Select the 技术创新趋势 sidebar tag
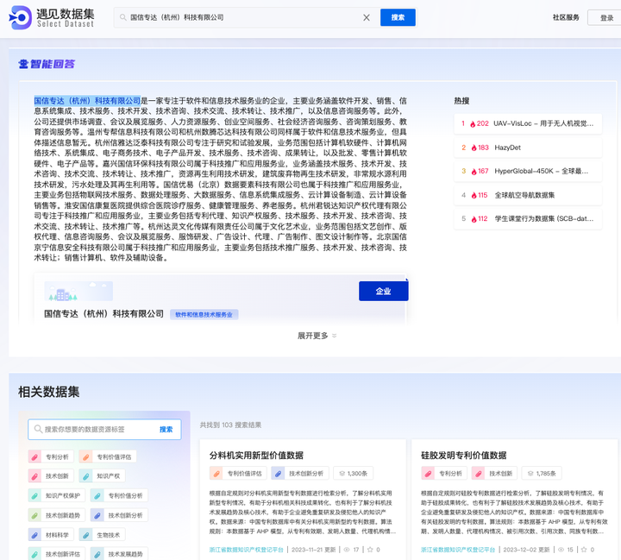621x560 pixels. point(57,515)
